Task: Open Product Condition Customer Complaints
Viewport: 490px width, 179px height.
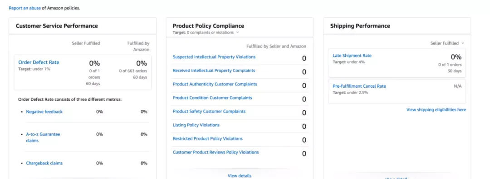Action: point(212,98)
